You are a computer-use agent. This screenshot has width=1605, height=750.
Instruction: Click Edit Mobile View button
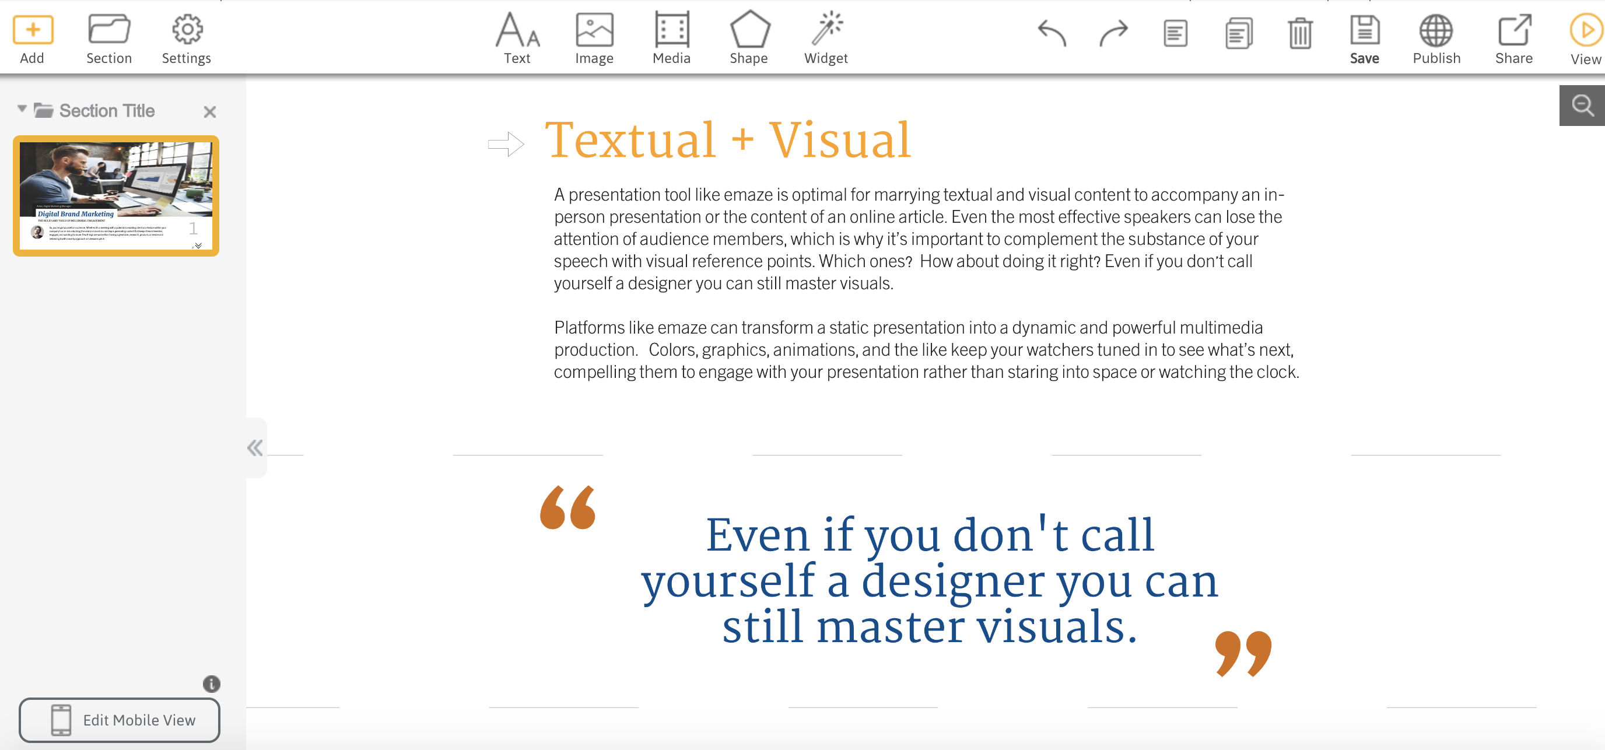coord(120,720)
